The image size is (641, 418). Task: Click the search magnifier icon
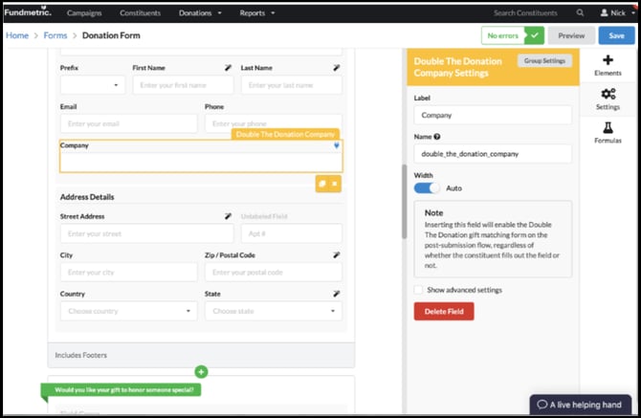click(580, 13)
